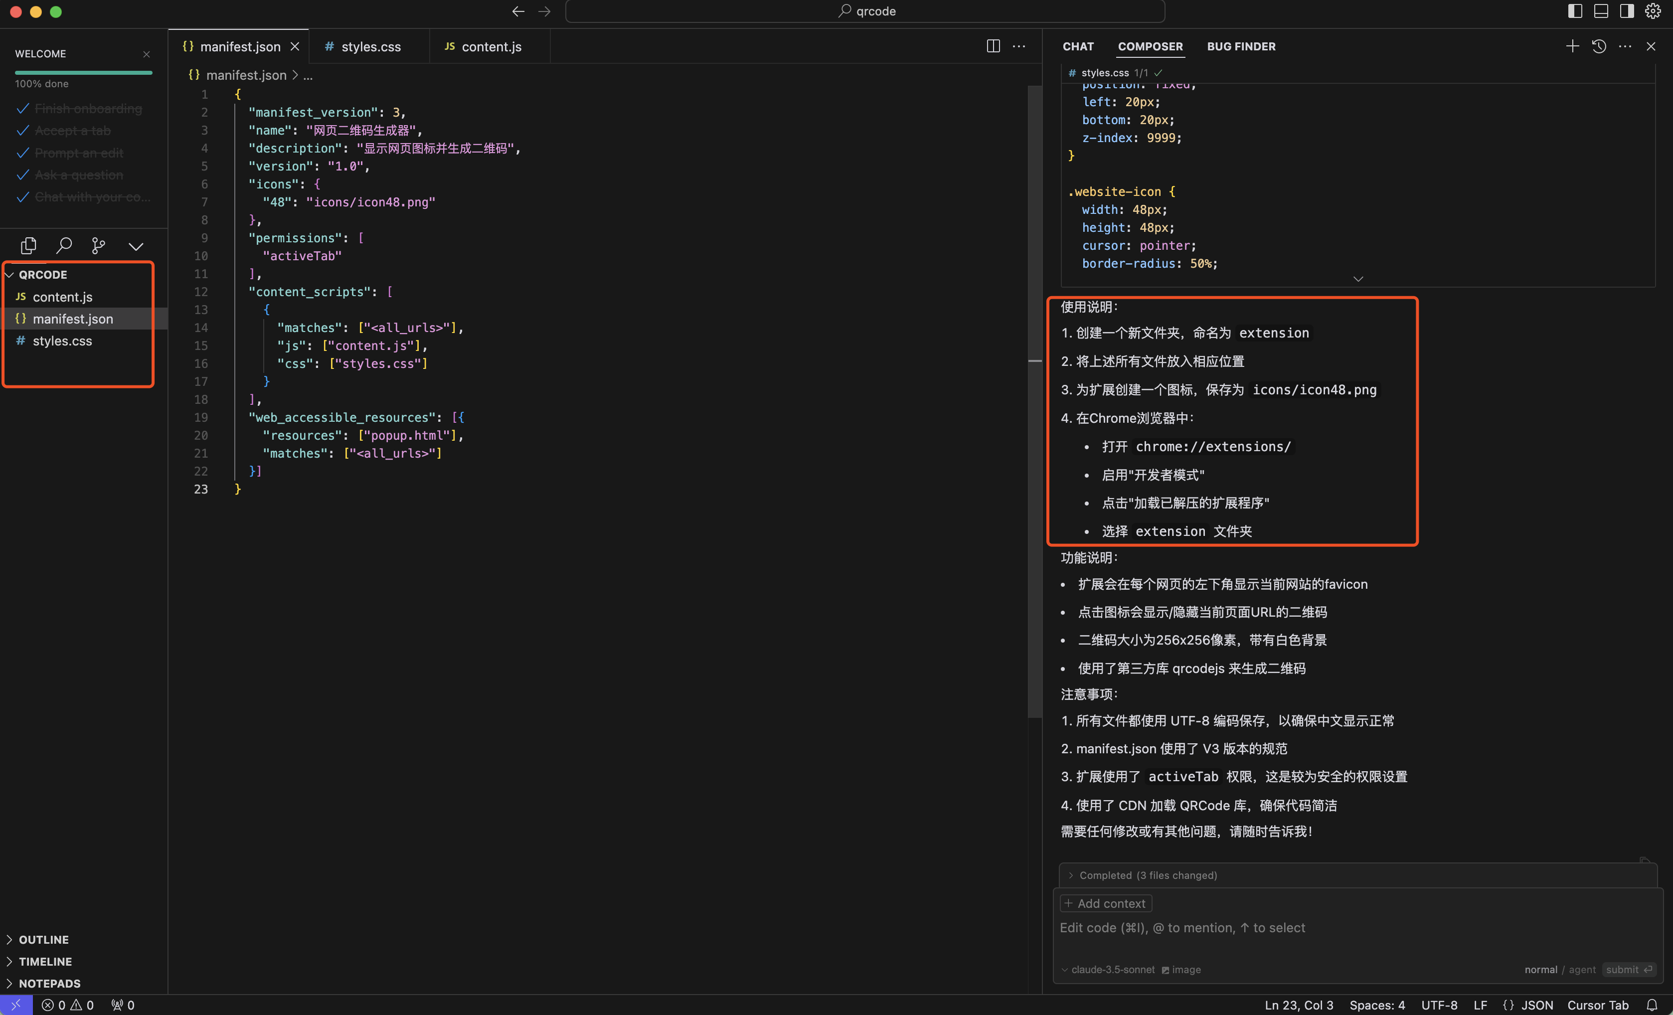The width and height of the screenshot is (1673, 1015).
Task: Switch to the CHAT panel tab
Action: tap(1078, 46)
